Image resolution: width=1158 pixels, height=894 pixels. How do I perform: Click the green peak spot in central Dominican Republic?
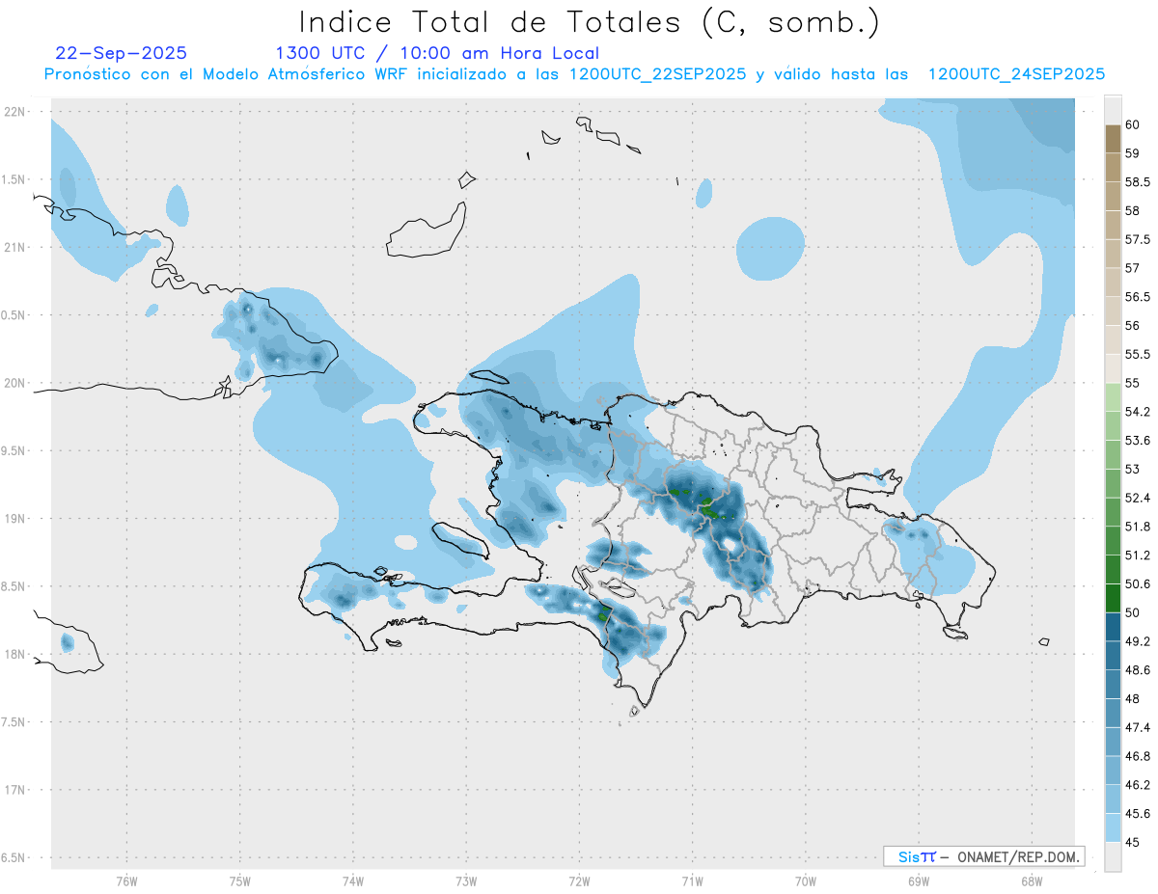(708, 508)
